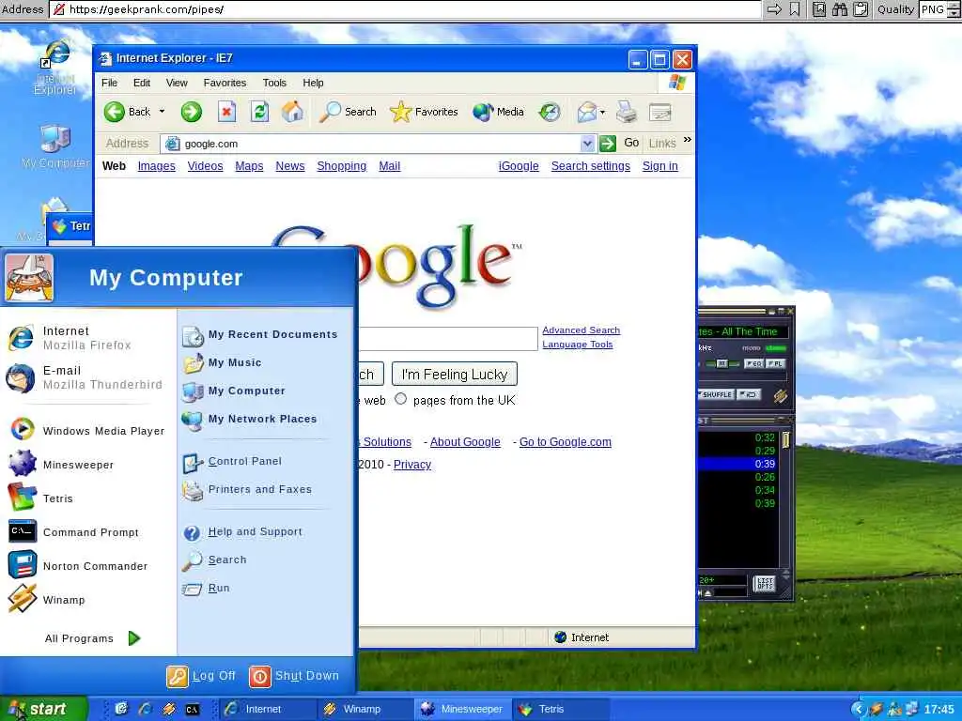The width and height of the screenshot is (962, 721).
Task: Open the View menu in Internet Explorer
Action: click(177, 83)
